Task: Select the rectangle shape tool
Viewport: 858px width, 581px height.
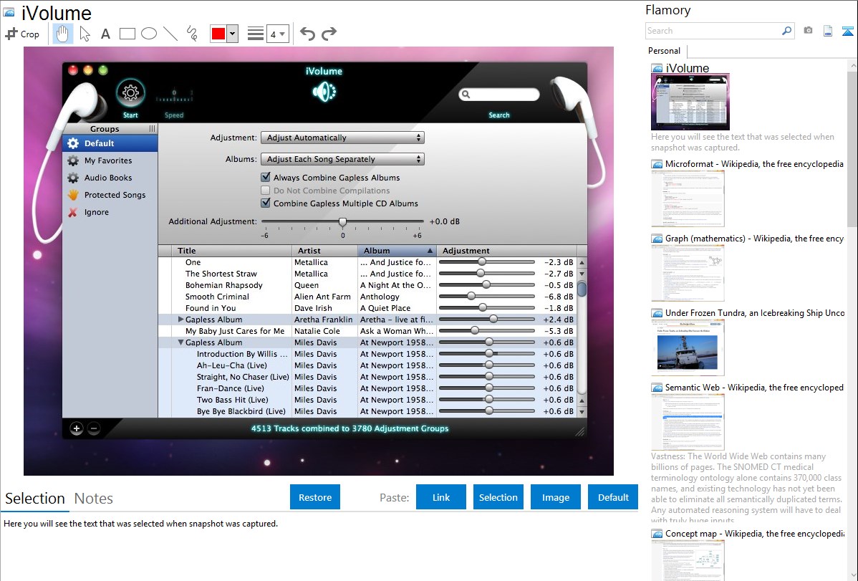Action: [127, 34]
